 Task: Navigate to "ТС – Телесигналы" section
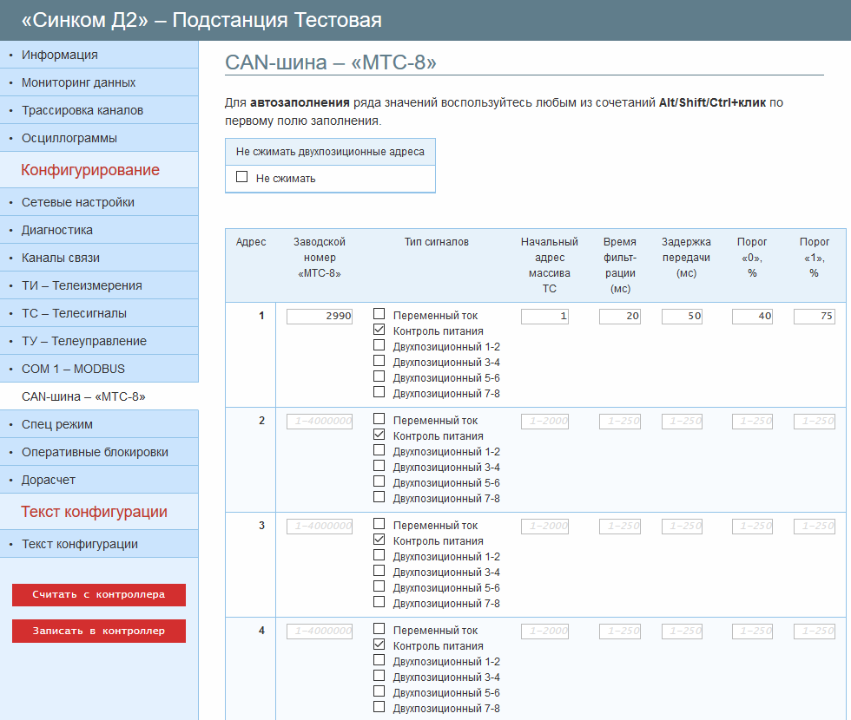click(x=74, y=313)
